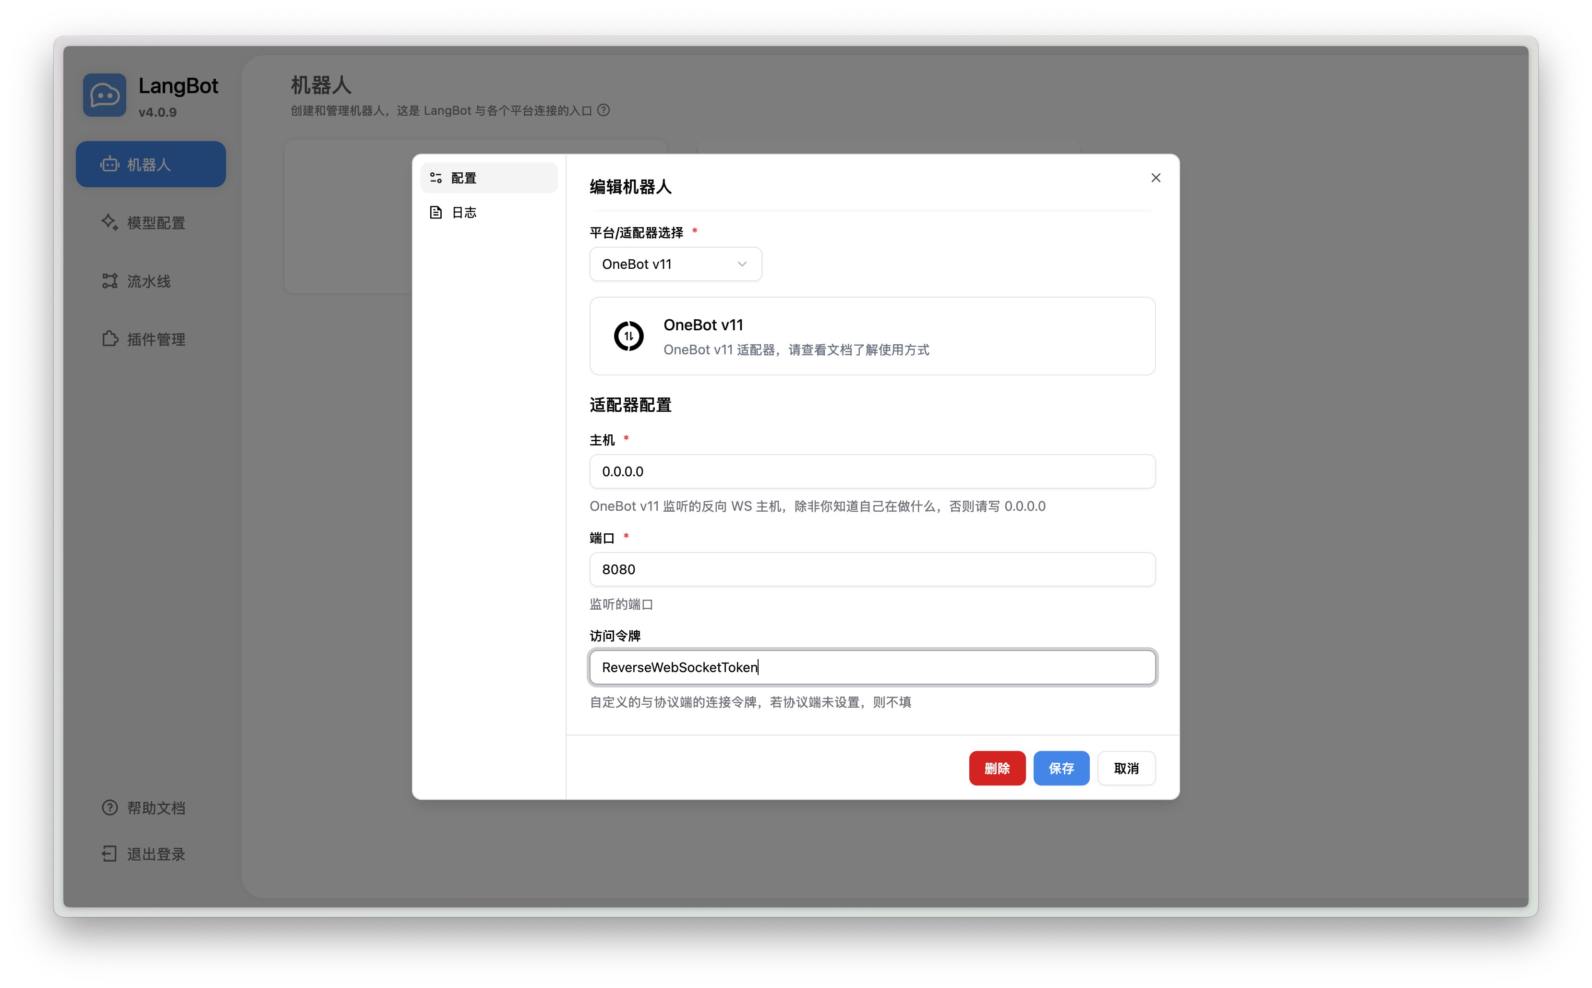Click the 取消 button
The width and height of the screenshot is (1592, 988).
click(x=1125, y=769)
